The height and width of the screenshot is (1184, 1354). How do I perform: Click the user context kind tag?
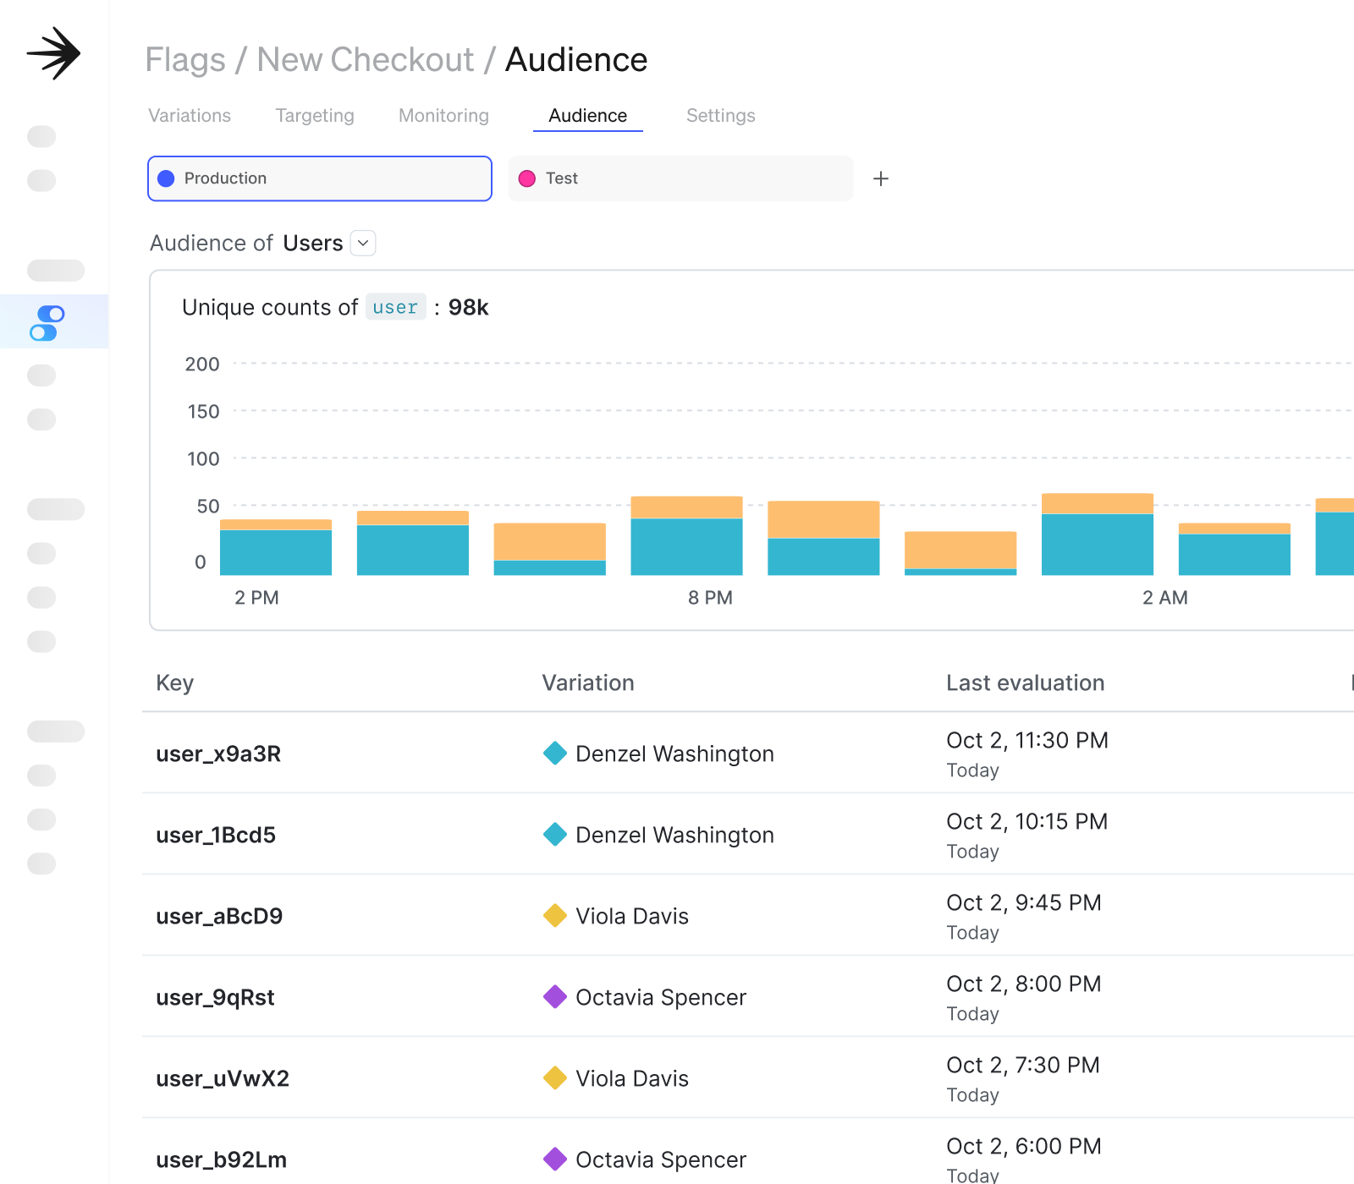395,307
